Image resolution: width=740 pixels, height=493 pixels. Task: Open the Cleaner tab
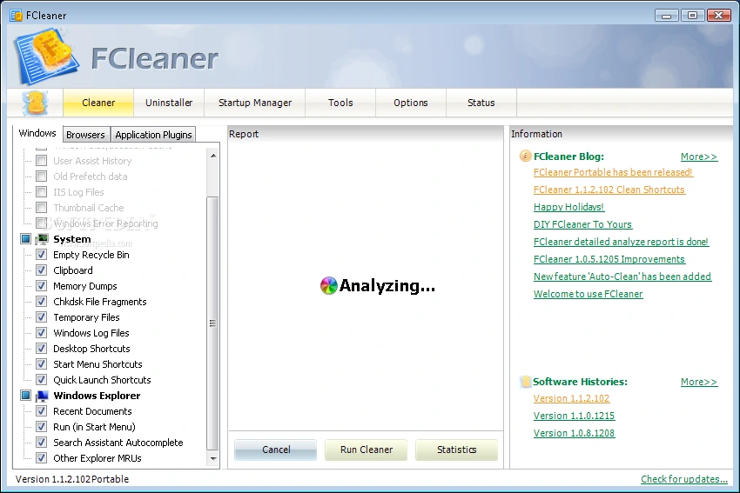tap(98, 103)
